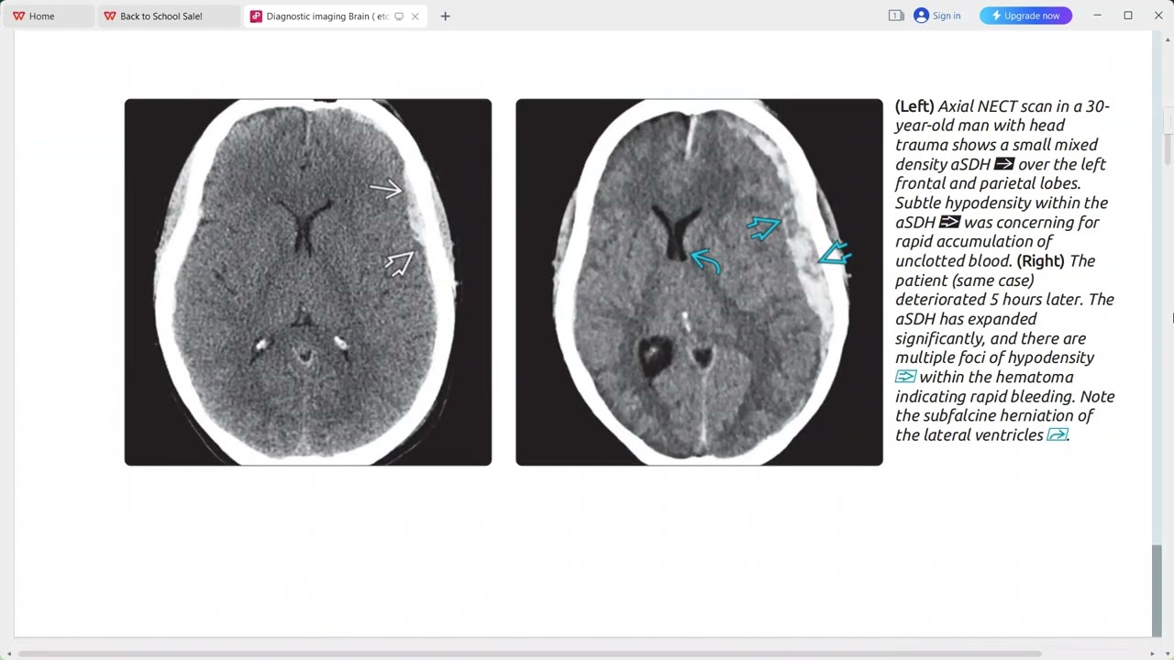Click the PDF icon on the Diagnostic imaging tab
1174x660 pixels.
pos(256,16)
